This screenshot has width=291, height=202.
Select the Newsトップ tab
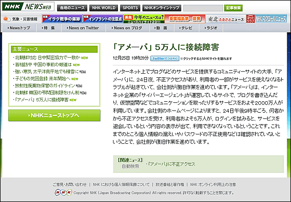19,28
